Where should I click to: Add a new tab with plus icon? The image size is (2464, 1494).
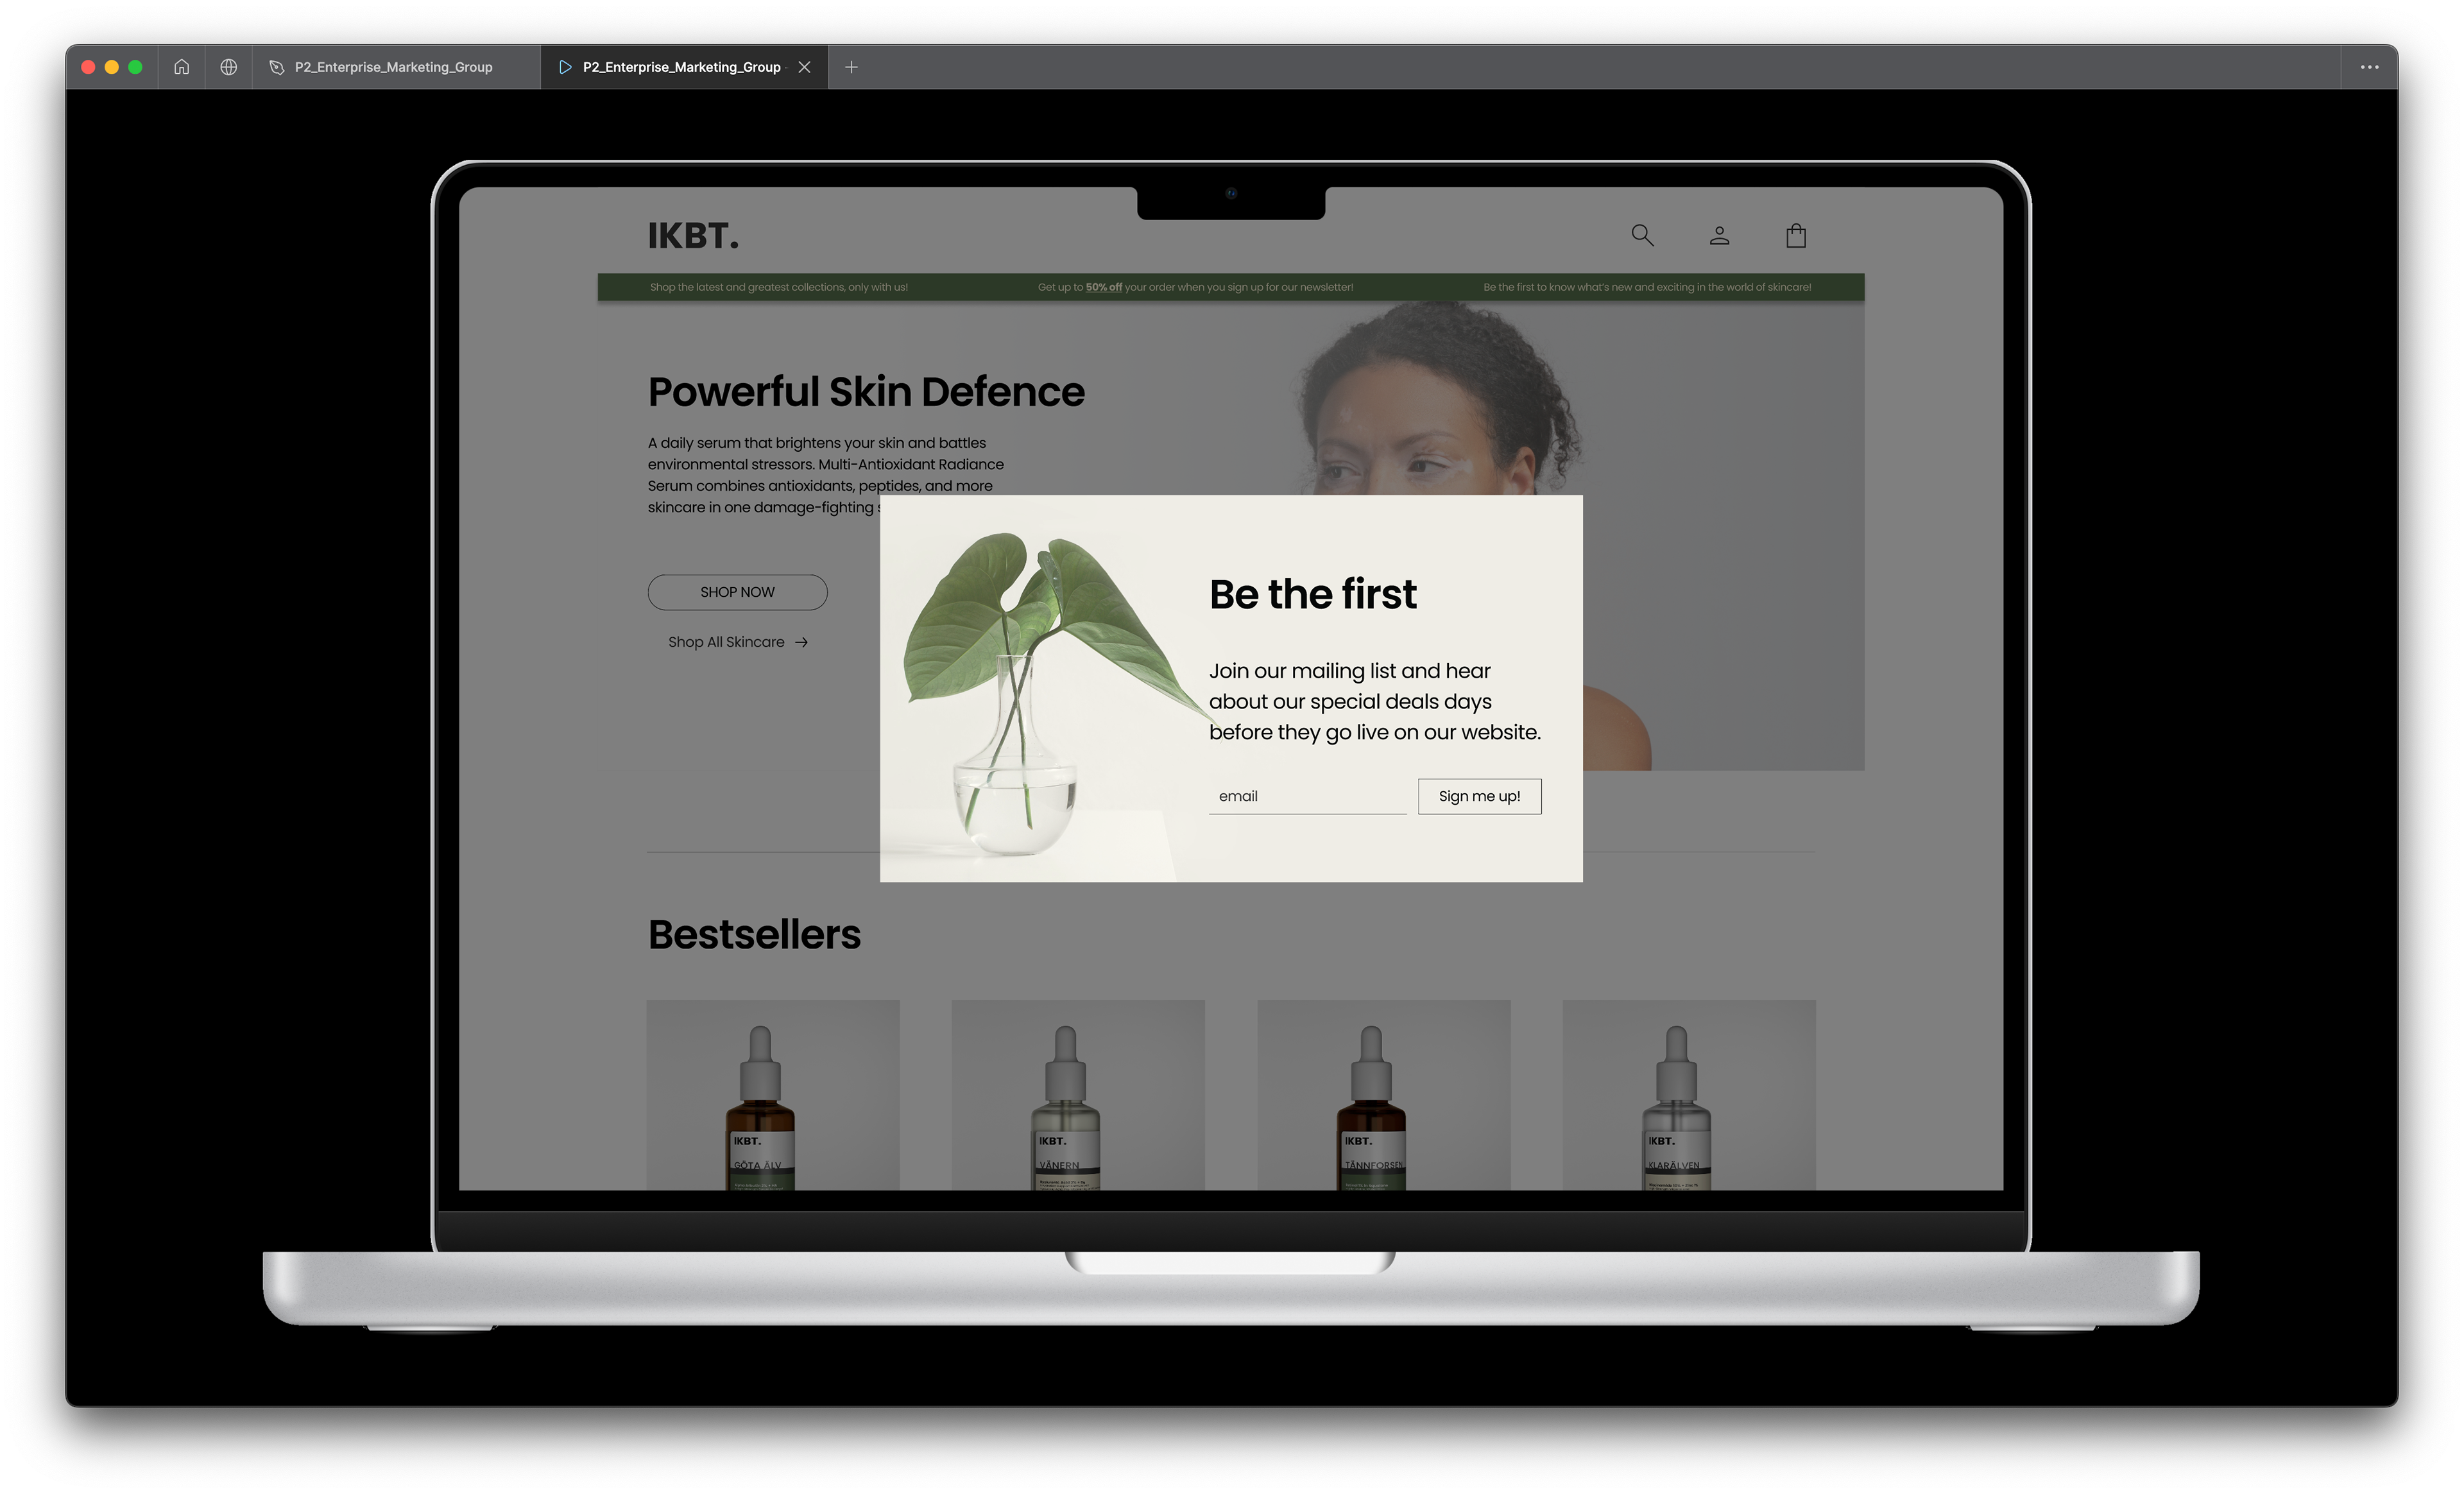tap(851, 67)
